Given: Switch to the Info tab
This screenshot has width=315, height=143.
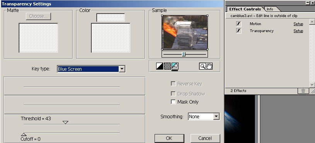Looking at the screenshot, I should [270, 9].
